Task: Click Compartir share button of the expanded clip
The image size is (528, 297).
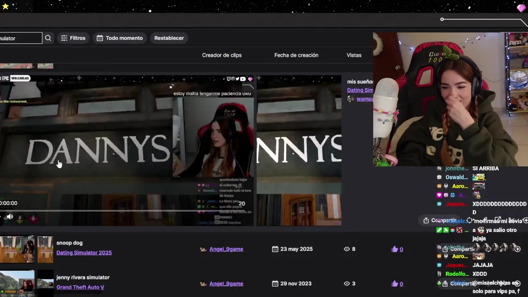Action: coord(440,220)
